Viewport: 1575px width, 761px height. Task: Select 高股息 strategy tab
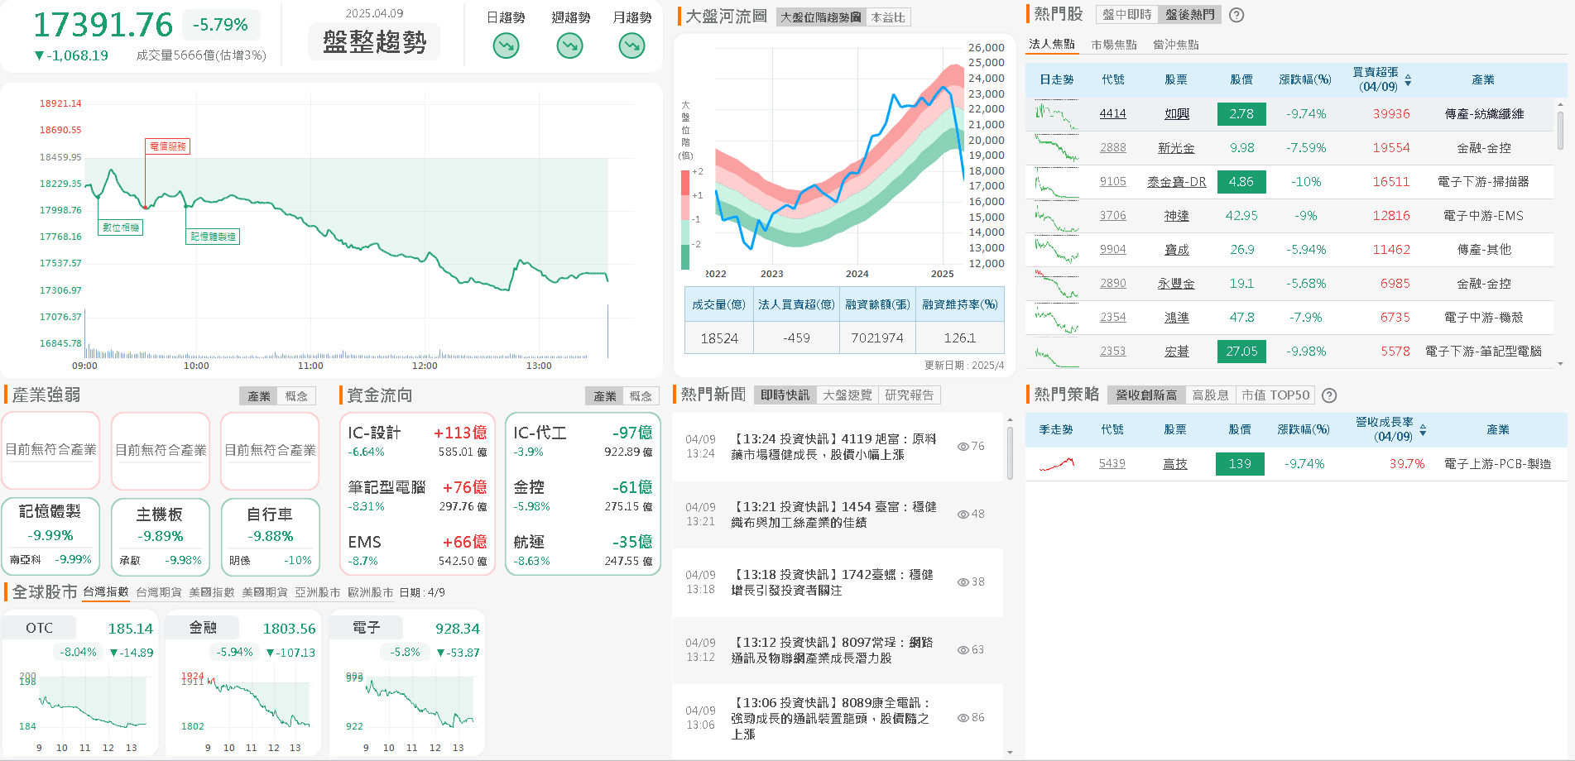1210,395
